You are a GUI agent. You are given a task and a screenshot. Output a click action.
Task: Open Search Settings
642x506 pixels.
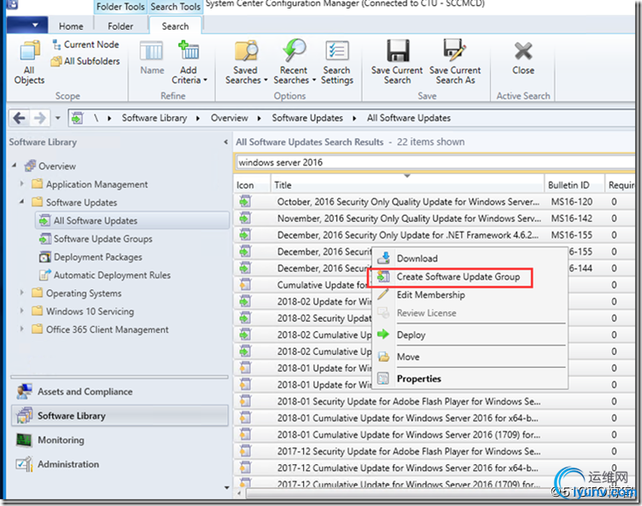point(337,61)
